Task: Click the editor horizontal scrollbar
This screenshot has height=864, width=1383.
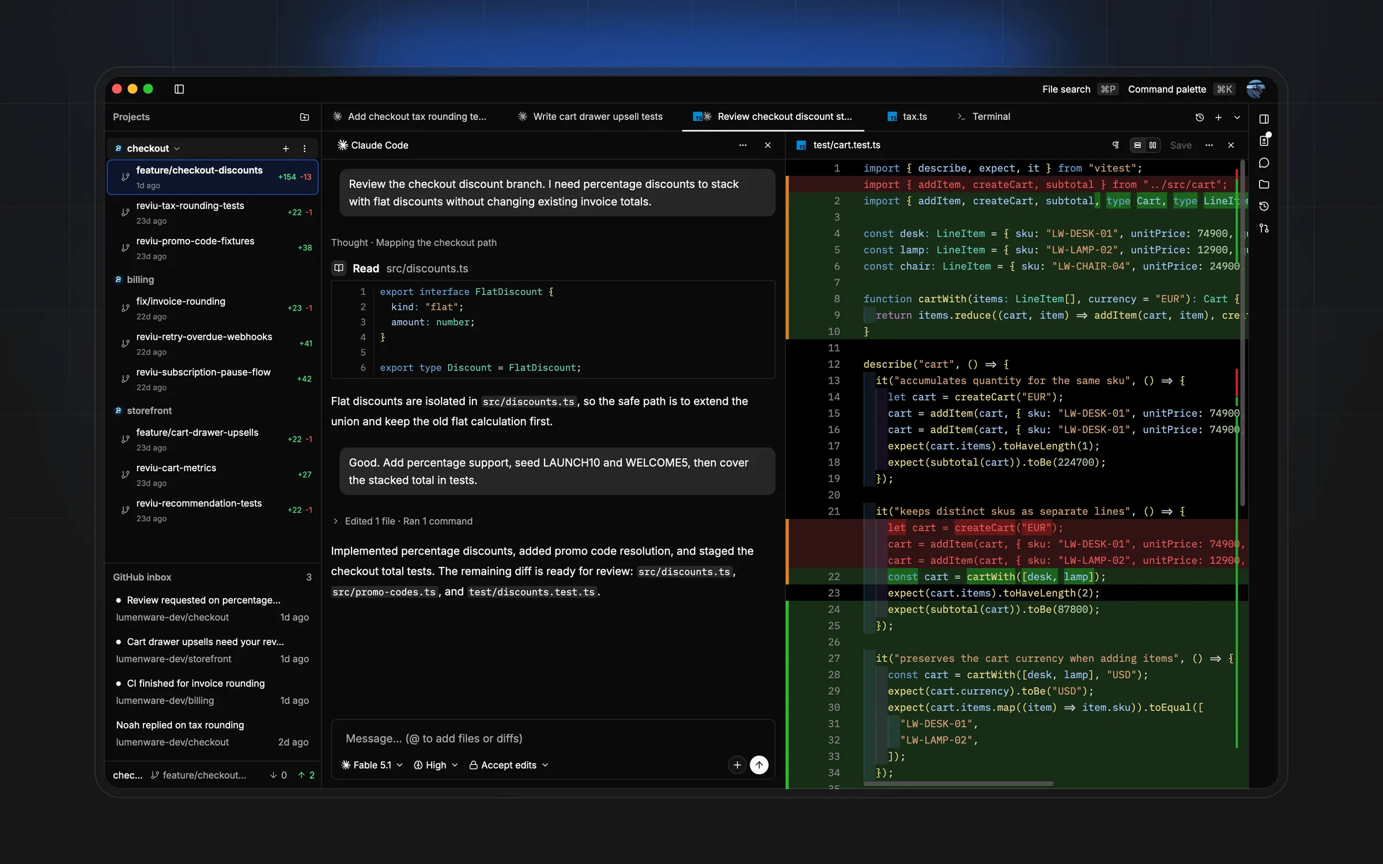Action: pos(958,783)
